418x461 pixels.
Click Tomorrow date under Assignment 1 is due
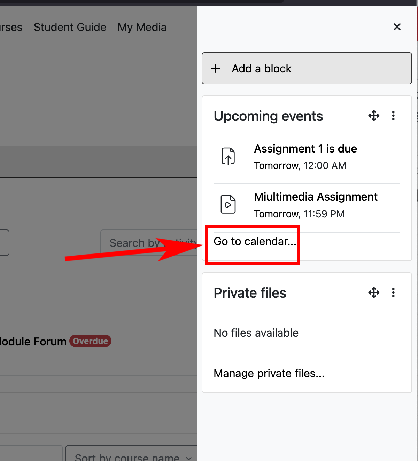point(277,166)
